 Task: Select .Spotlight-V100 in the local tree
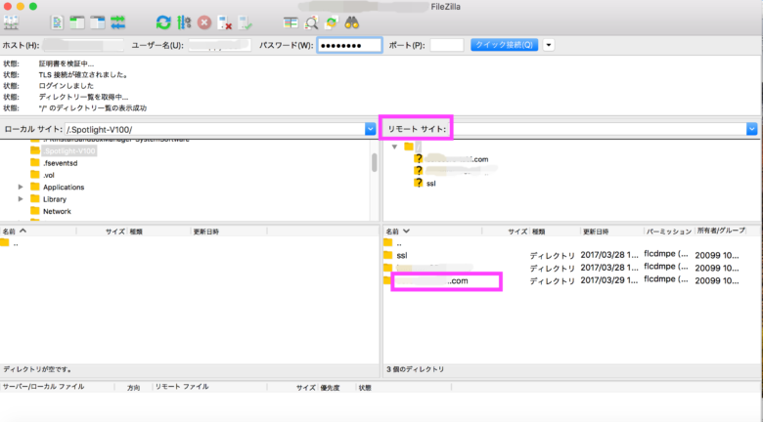(x=69, y=150)
